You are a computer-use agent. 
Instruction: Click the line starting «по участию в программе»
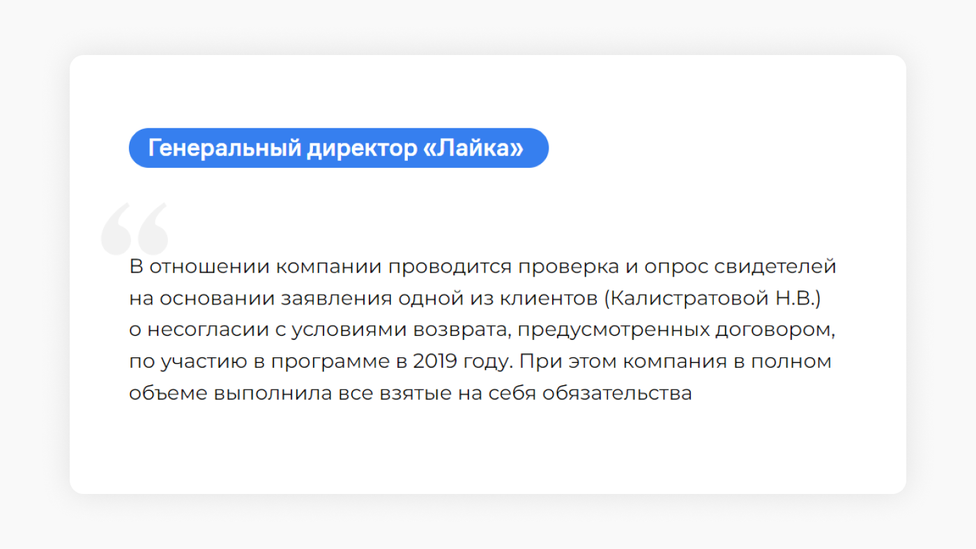tap(480, 362)
